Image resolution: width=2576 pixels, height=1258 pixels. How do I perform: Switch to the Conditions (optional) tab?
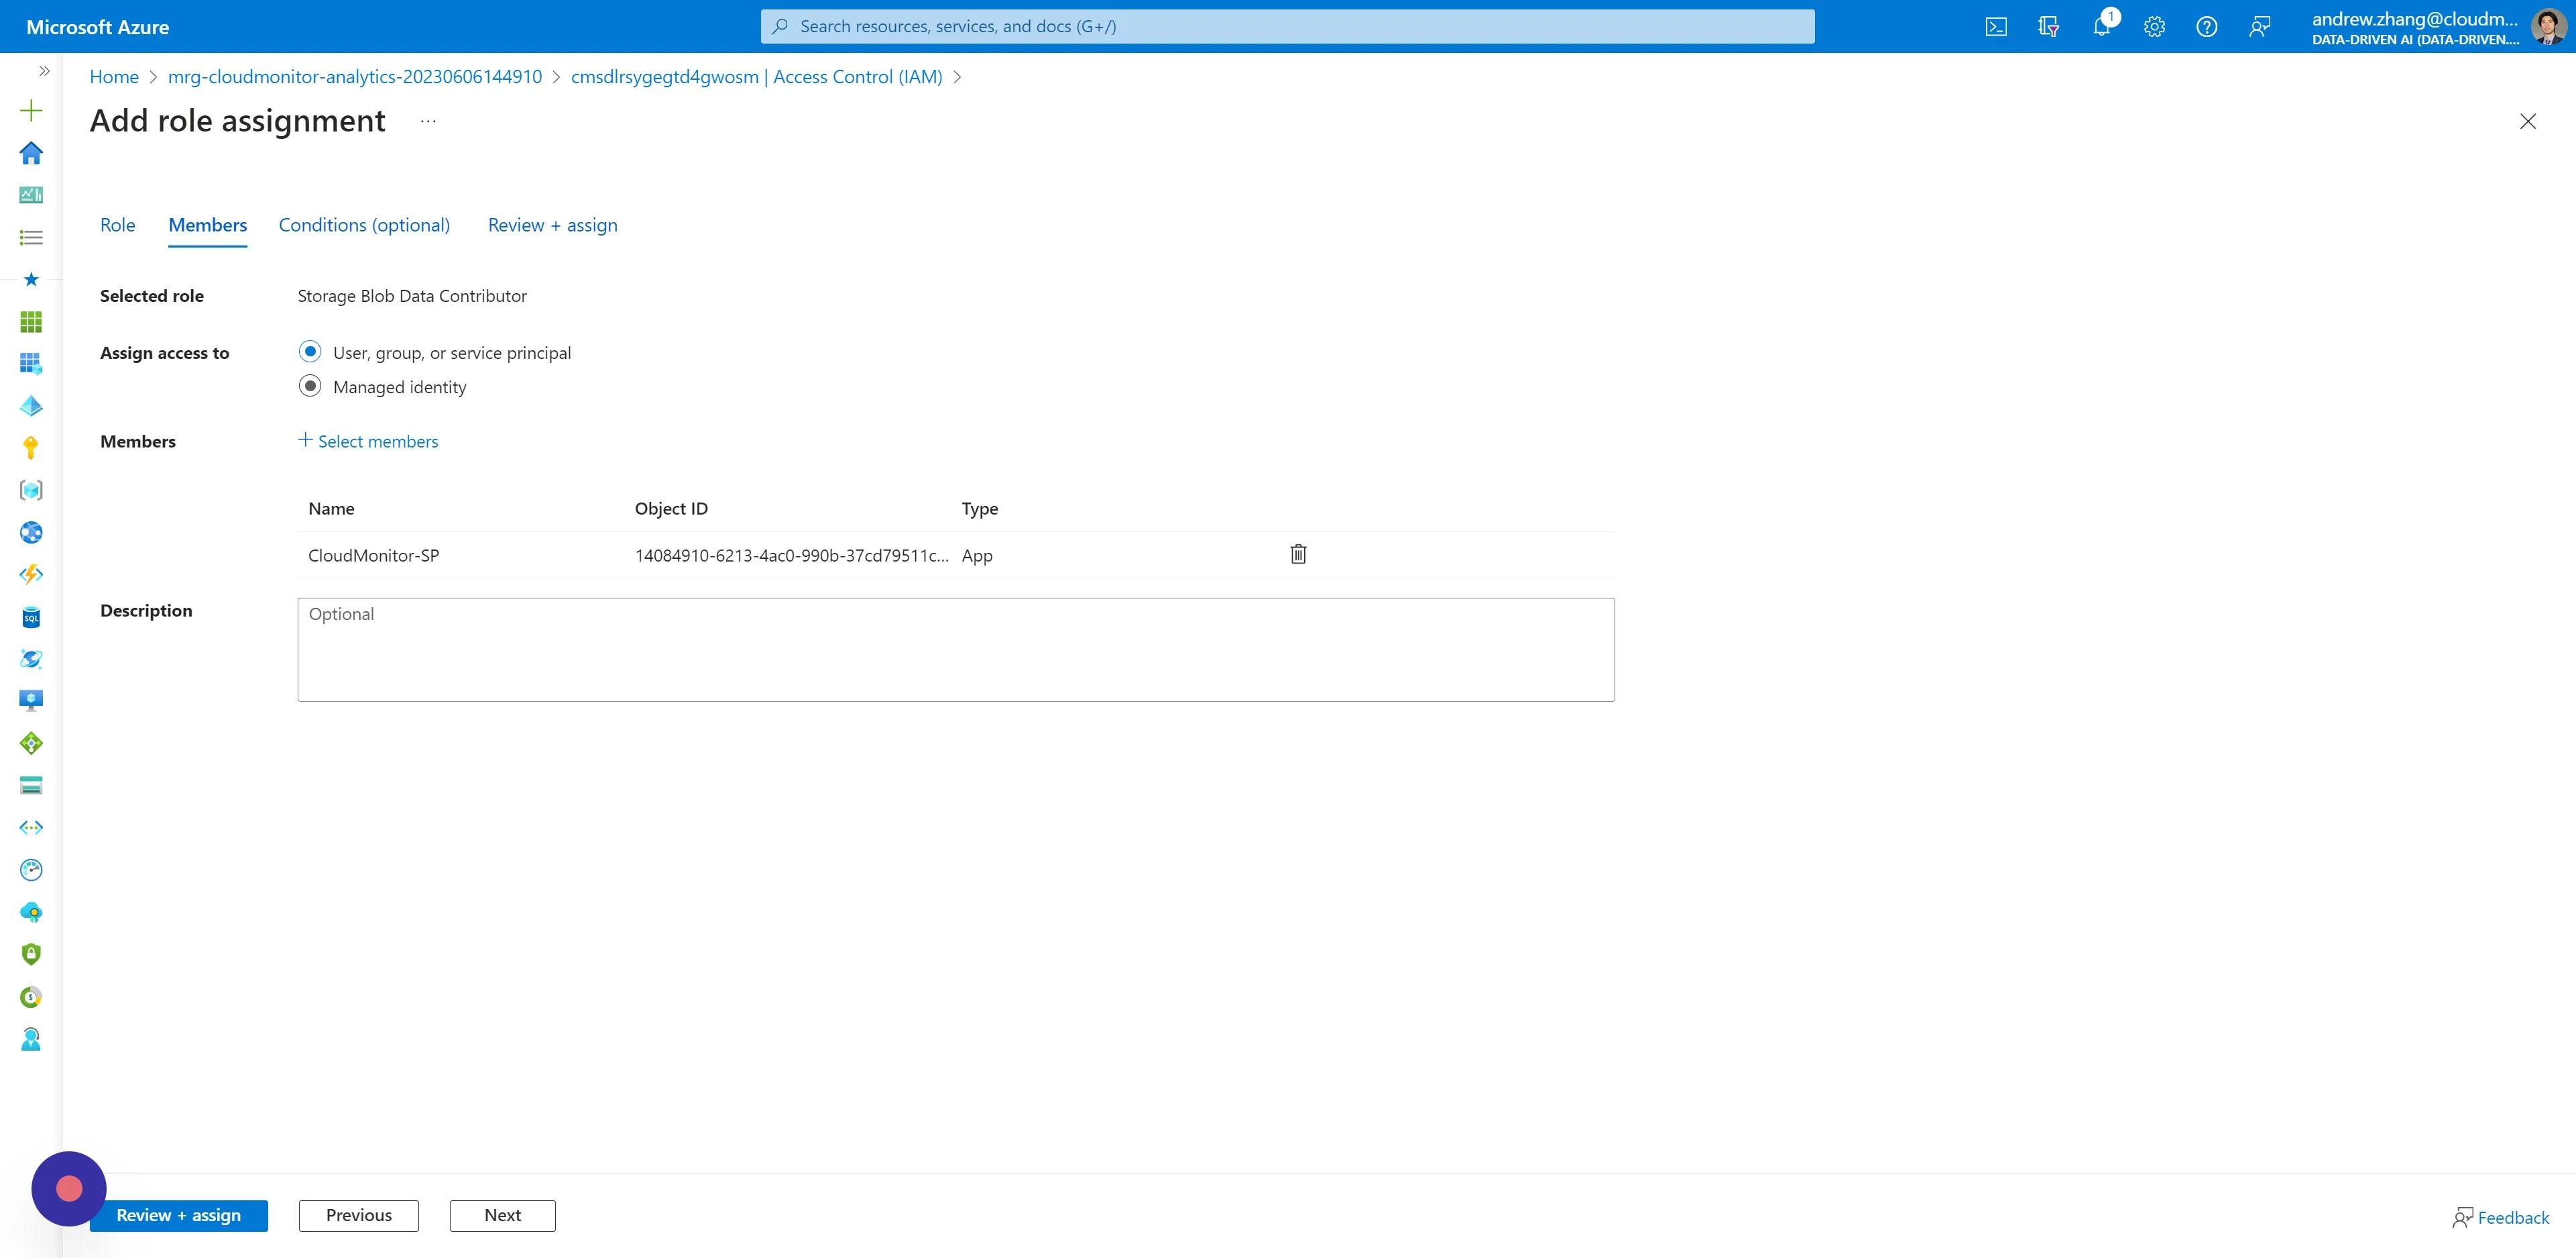point(364,225)
